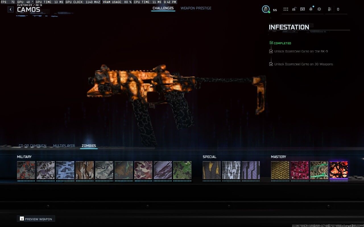Select the Zombies camo tab
The image size is (364, 227).
tap(89, 146)
